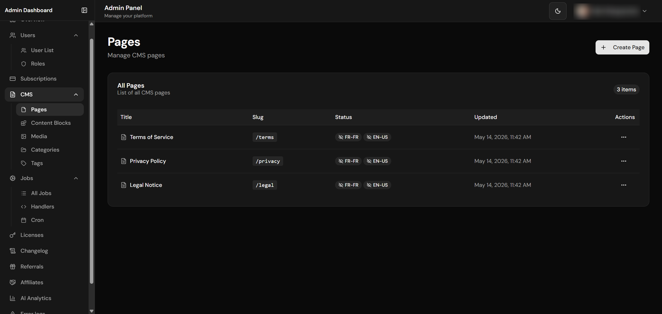The height and width of the screenshot is (314, 662).
Task: Click the Categories folder icon
Action: pyautogui.click(x=24, y=150)
